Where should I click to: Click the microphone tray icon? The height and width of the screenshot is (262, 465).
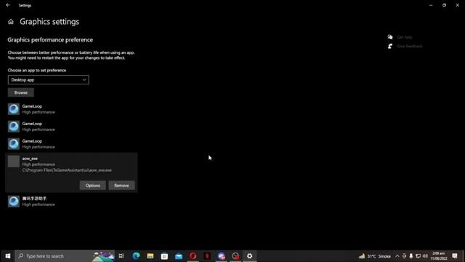(411, 256)
